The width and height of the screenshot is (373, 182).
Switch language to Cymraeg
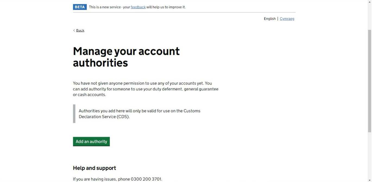287,19
